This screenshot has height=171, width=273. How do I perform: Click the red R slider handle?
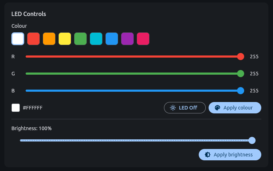241,57
